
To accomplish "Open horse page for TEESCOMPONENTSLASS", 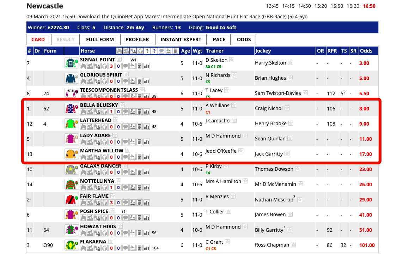I will pos(109,90).
